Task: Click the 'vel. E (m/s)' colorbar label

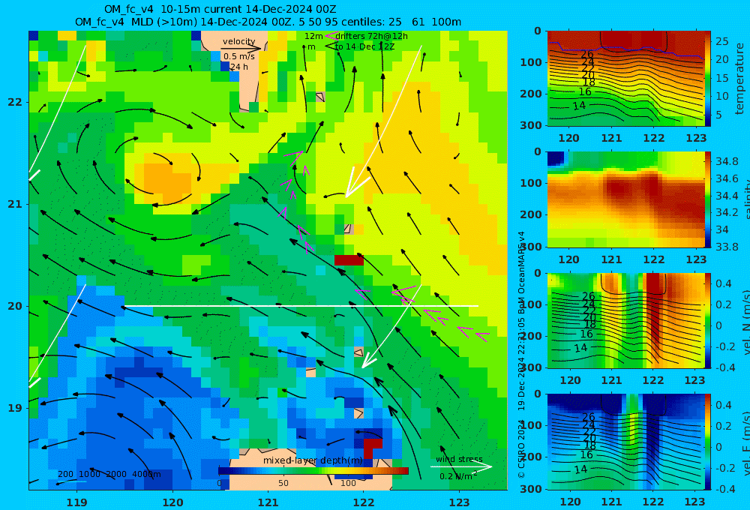Action: 746,442
